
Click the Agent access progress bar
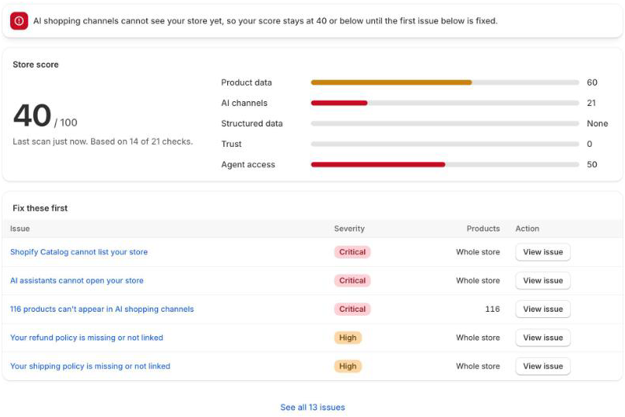pos(445,164)
